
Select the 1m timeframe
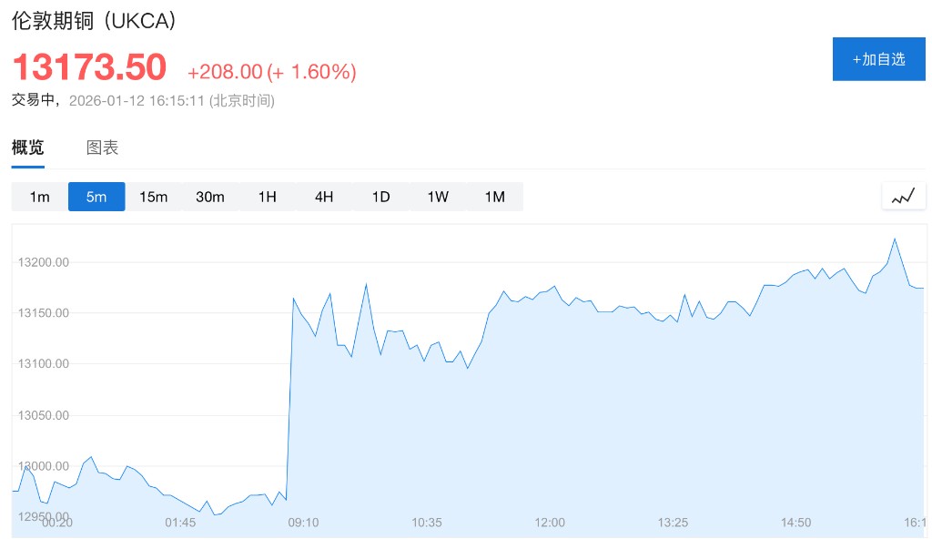click(39, 197)
